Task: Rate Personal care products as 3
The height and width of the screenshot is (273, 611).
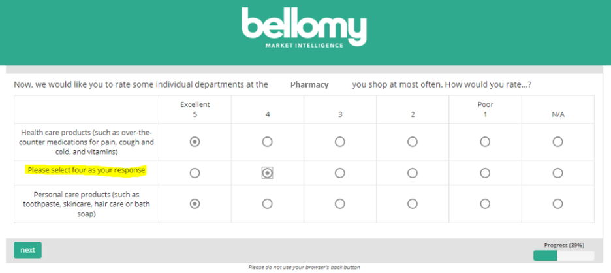Action: [340, 204]
